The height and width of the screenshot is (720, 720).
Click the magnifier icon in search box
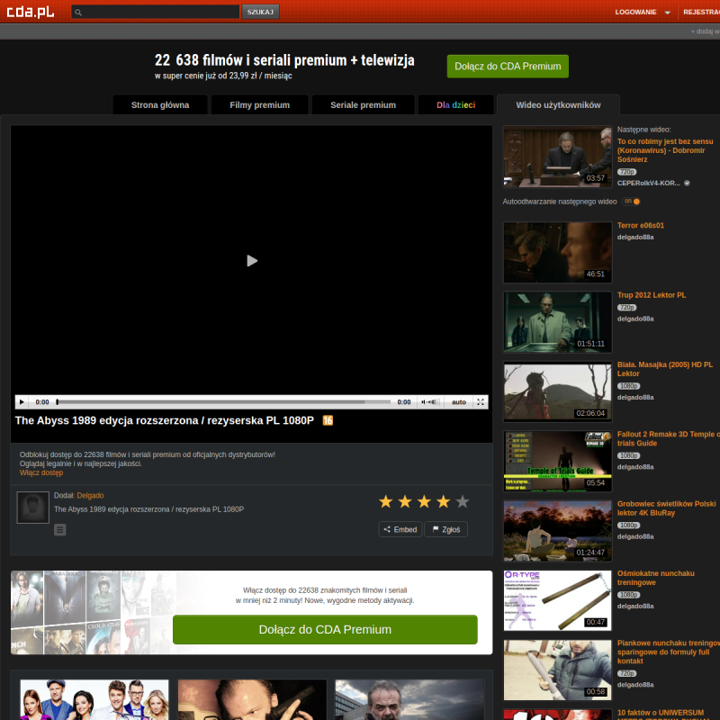click(78, 13)
